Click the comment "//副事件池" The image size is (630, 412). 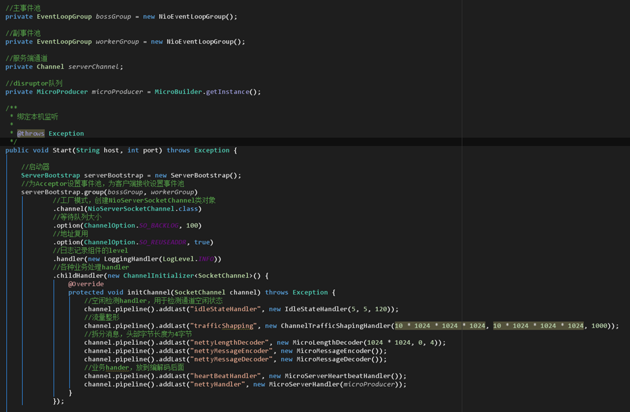(x=23, y=33)
